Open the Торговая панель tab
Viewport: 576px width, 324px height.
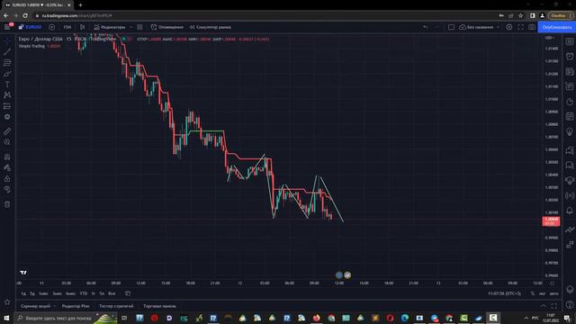(x=160, y=306)
